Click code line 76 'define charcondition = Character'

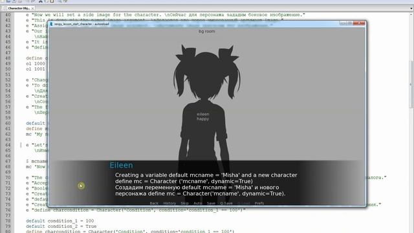click(x=135, y=210)
